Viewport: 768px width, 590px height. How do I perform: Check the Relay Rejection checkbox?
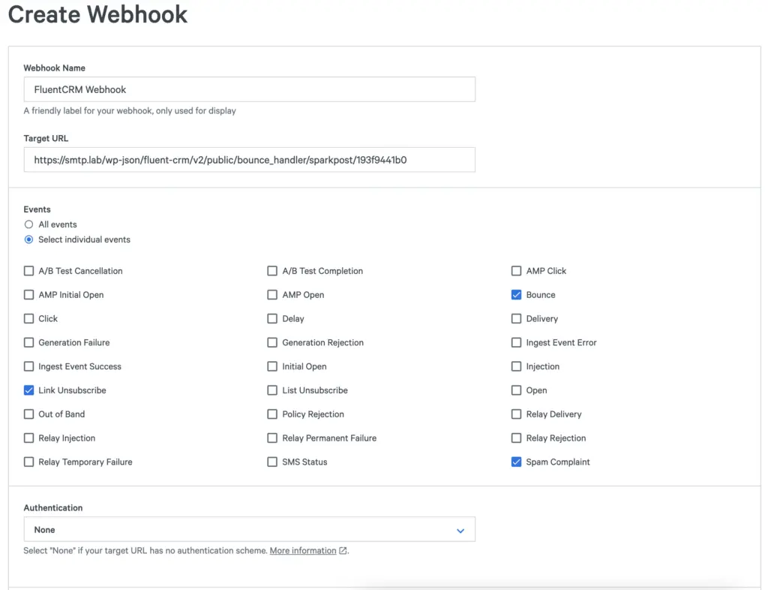coord(516,438)
